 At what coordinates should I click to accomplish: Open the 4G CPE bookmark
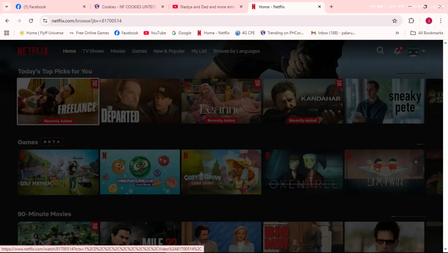click(x=245, y=33)
